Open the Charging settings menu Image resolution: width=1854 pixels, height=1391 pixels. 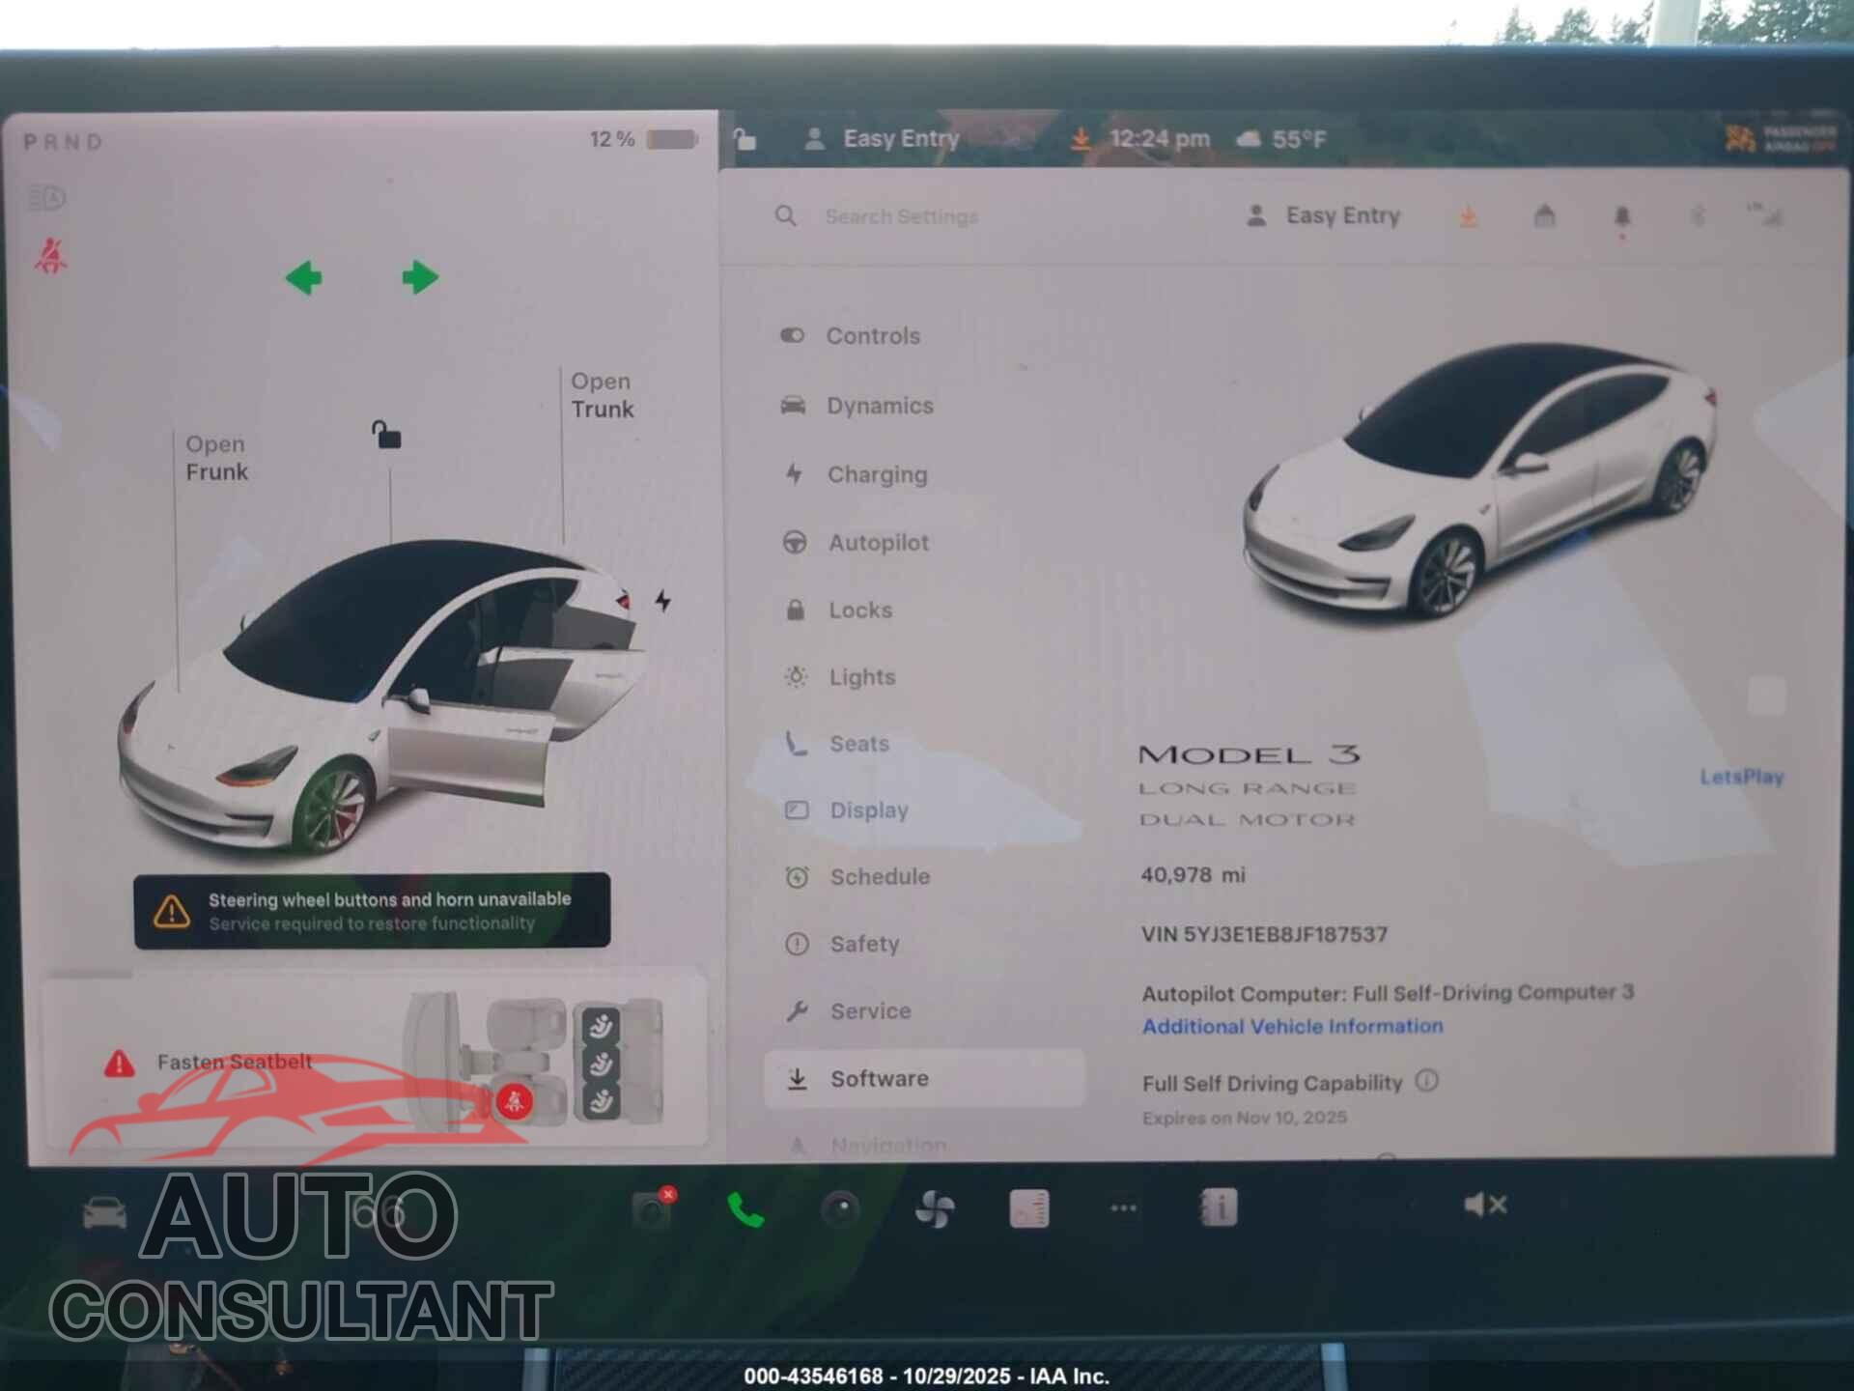pos(856,473)
